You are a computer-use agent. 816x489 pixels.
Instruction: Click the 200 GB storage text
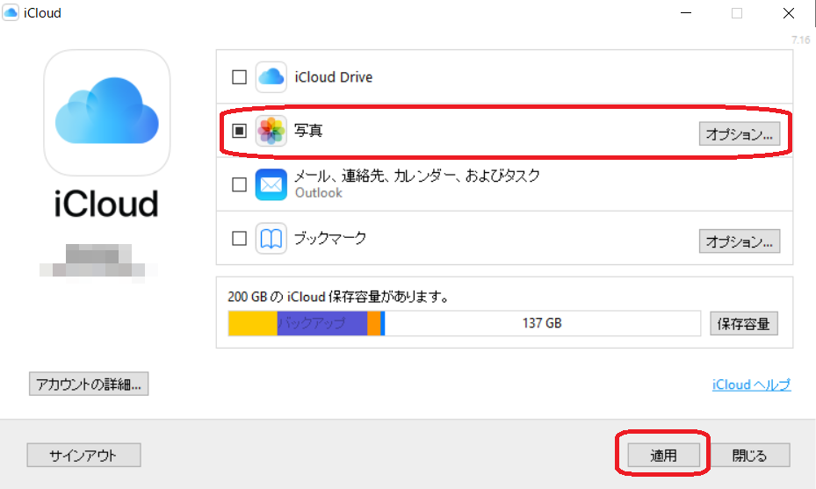coord(338,297)
